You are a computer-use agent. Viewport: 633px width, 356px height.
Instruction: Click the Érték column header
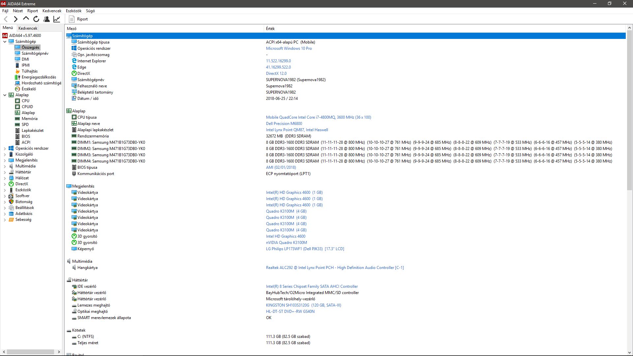tap(445, 29)
